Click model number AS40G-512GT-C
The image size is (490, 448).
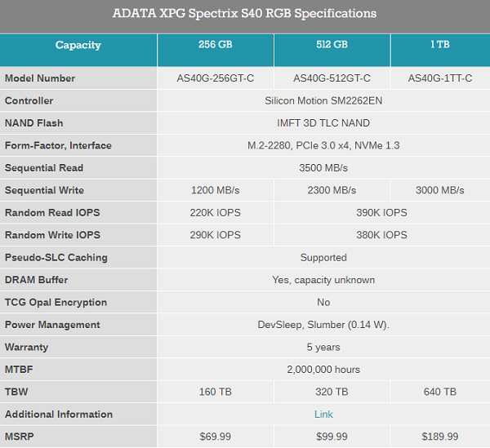pos(332,78)
